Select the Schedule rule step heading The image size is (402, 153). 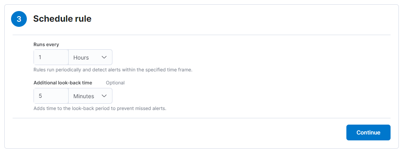point(62,19)
